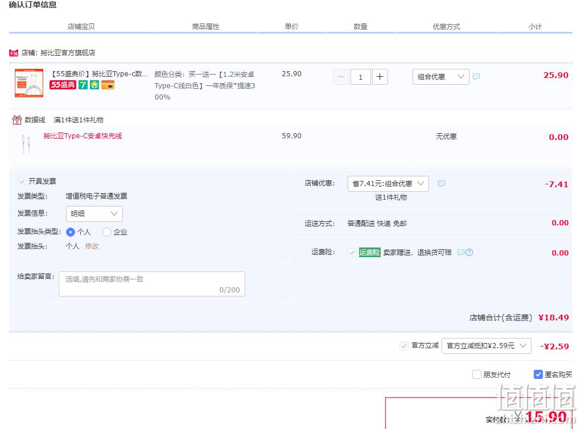Click comment icon beside 组合优惠 dropdown
The width and height of the screenshot is (581, 429).
(x=476, y=77)
